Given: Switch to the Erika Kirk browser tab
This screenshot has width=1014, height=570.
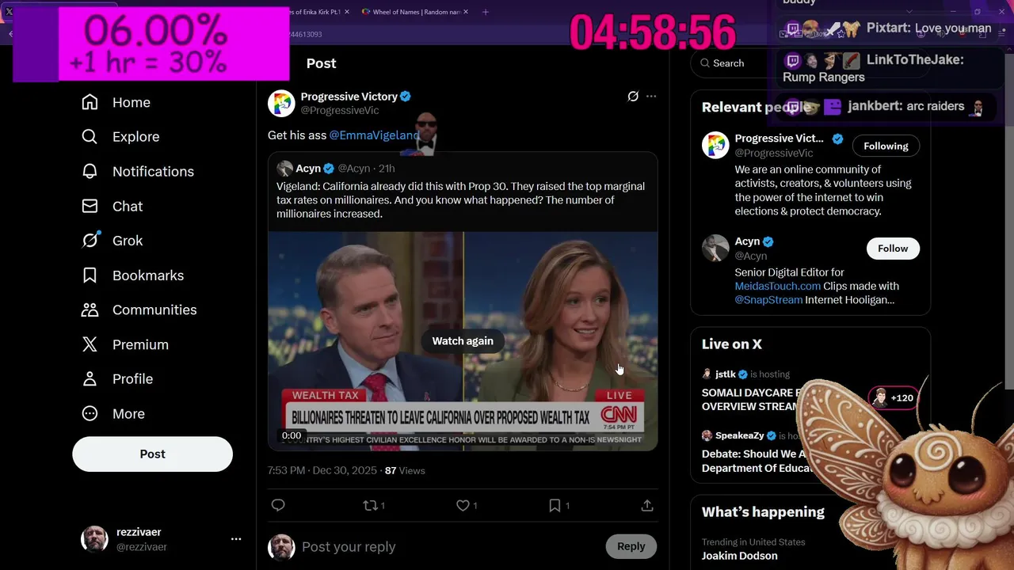Looking at the screenshot, I should click(x=317, y=12).
